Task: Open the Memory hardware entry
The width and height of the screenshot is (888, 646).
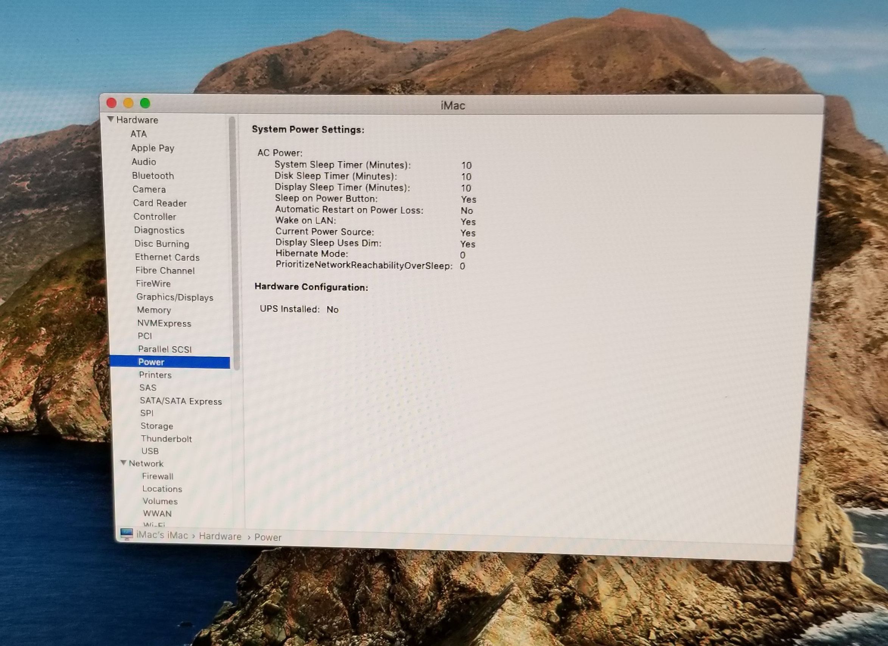Action: coord(154,310)
